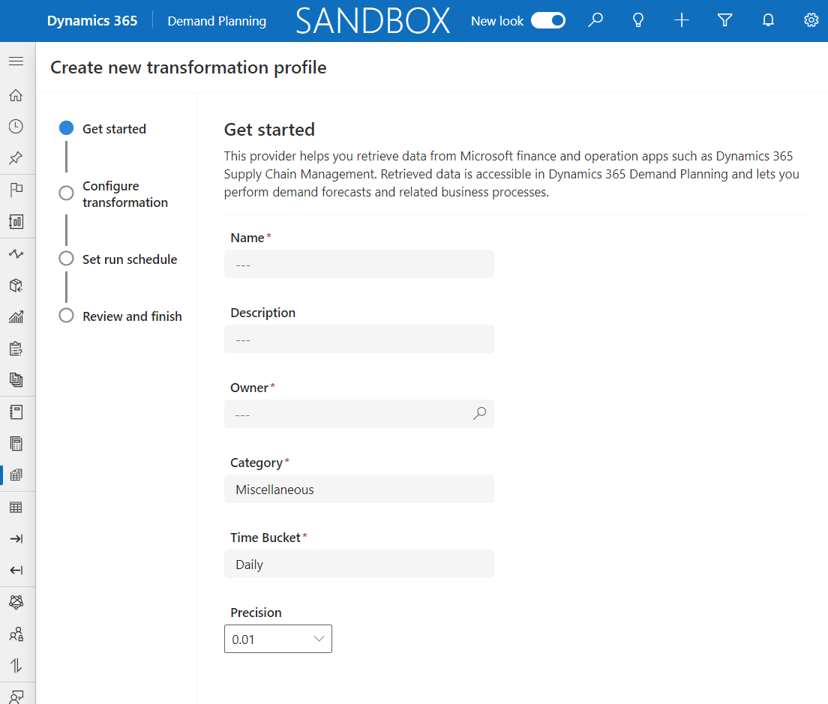Viewport: 828px width, 704px height.
Task: Open search magnifier in top bar
Action: click(x=595, y=20)
